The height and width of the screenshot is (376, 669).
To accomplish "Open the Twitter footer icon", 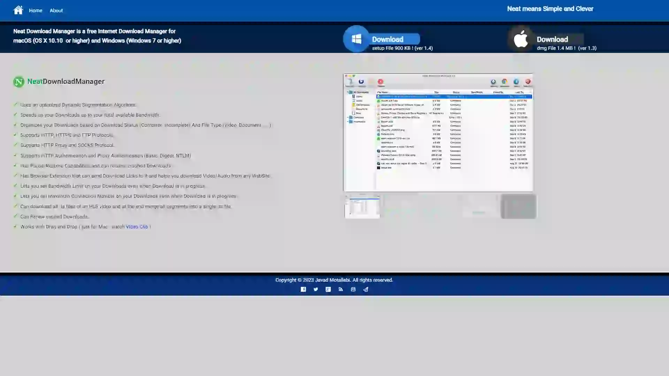I will pos(316,289).
